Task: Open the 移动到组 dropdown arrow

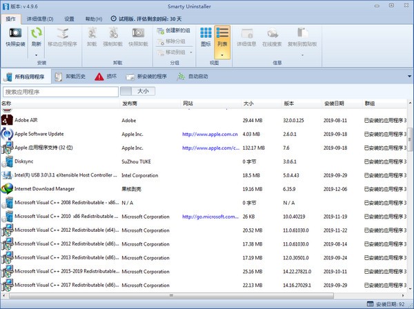Action: (x=191, y=52)
